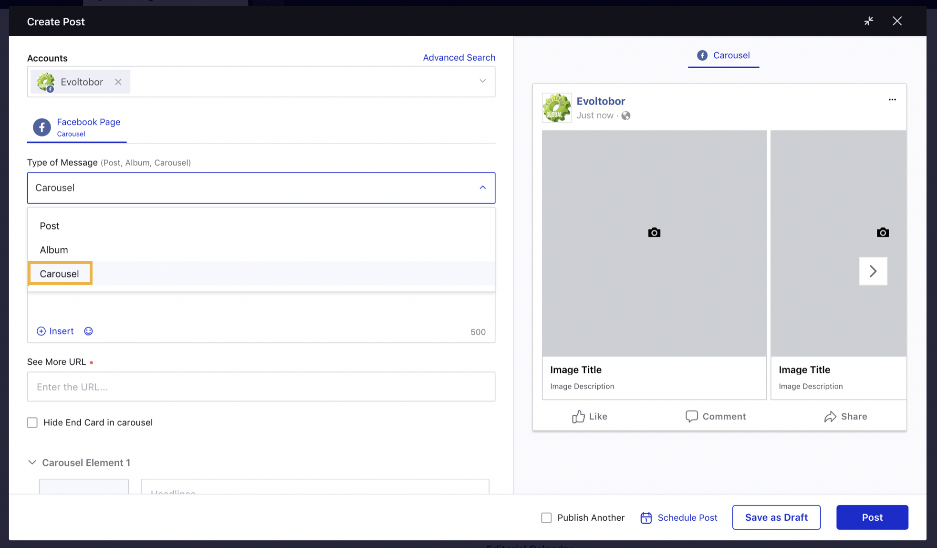Choose Album from message type list
This screenshot has height=548, width=937.
(261, 250)
